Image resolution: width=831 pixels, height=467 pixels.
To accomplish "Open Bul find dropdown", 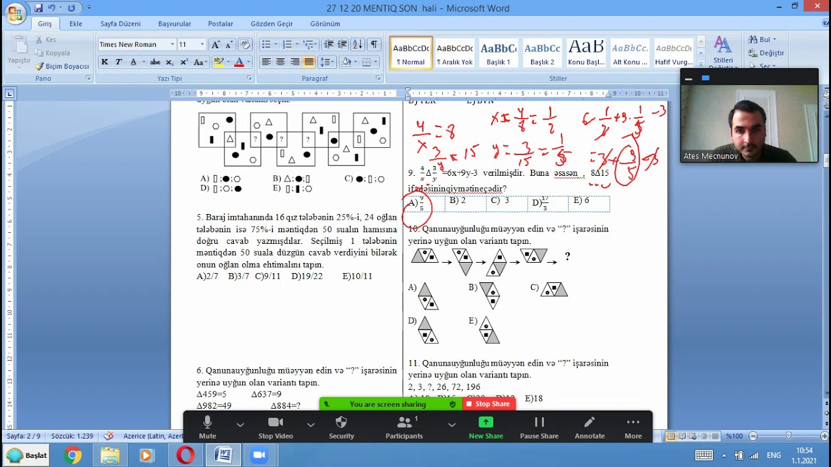I will [775, 40].
